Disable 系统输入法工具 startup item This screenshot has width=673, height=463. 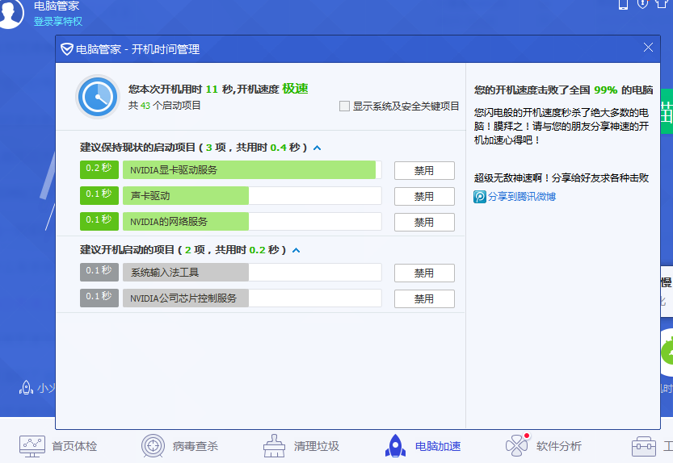[424, 273]
